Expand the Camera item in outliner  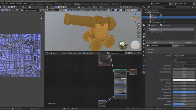[x=148, y=15]
